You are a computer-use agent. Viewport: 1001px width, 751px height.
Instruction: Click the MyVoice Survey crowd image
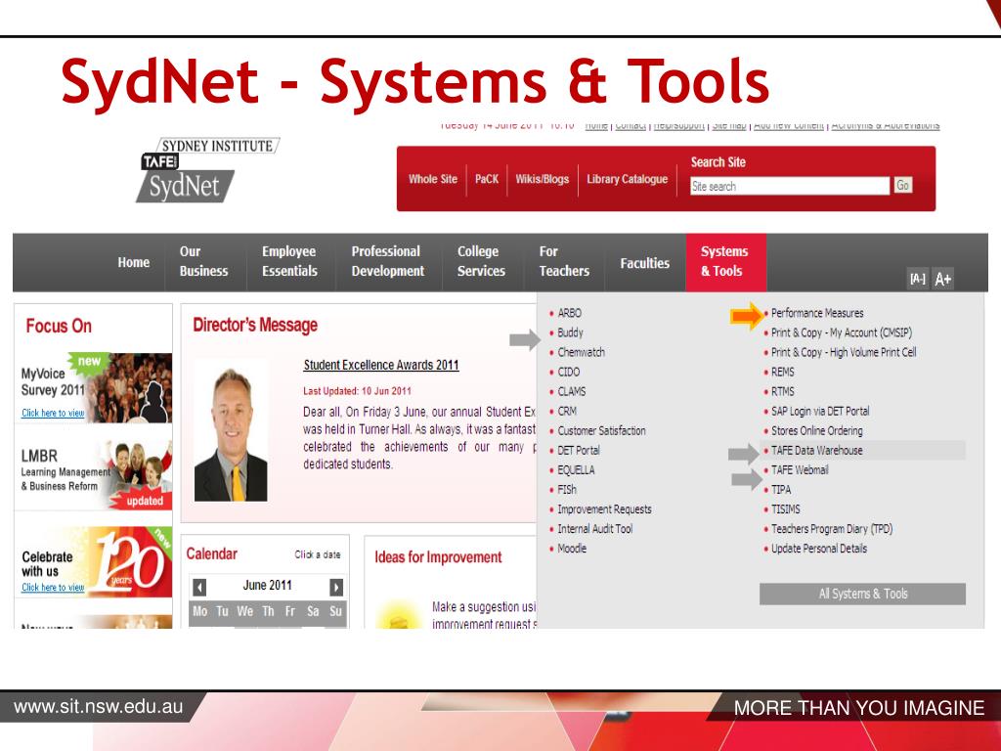[131, 387]
